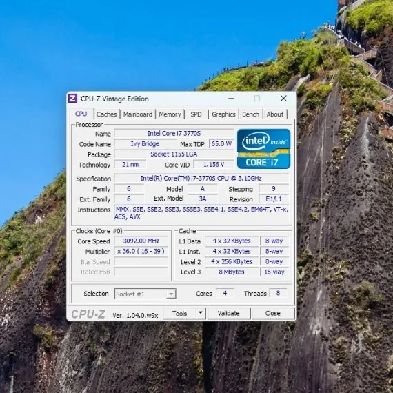The image size is (393, 393).
Task: Close the CPU-Z window with X
Action: click(283, 98)
